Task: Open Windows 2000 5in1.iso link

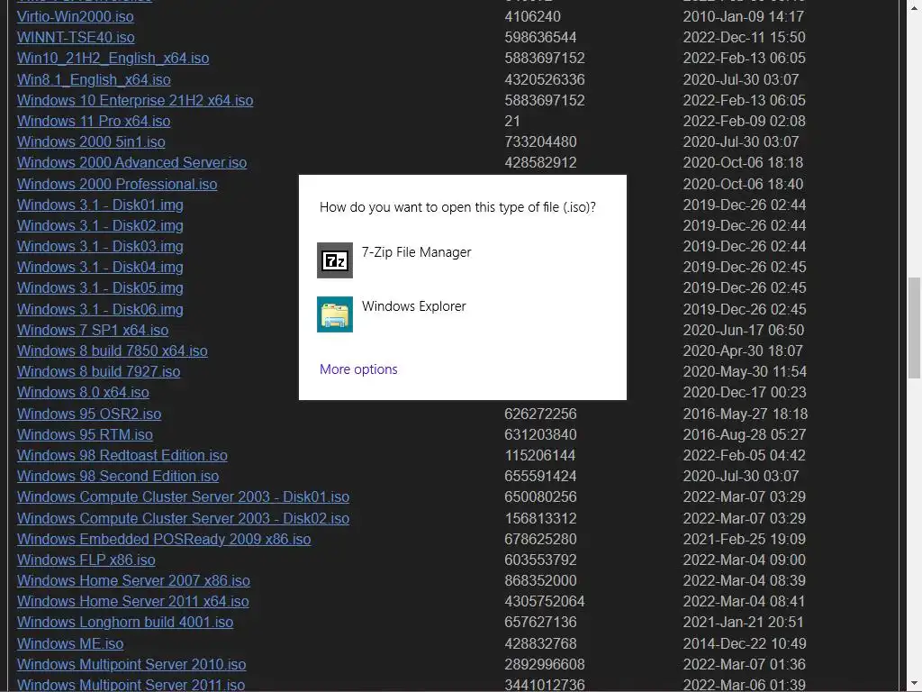Action: pos(91,141)
